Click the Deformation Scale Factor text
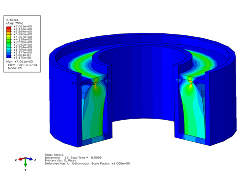This screenshot has width=241, height=181. pyautogui.click(x=101, y=163)
